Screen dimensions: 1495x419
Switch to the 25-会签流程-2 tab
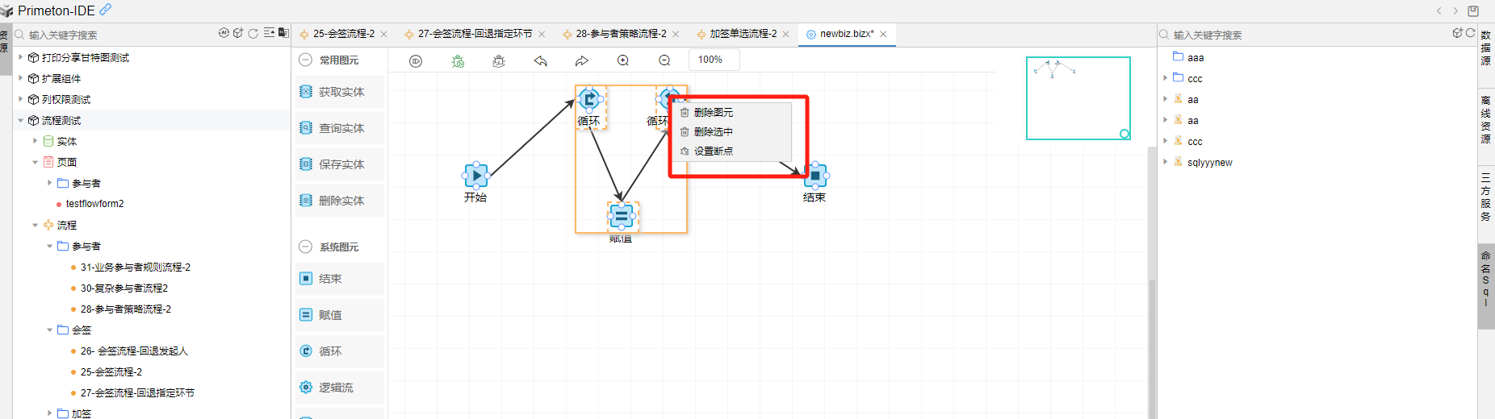(343, 34)
